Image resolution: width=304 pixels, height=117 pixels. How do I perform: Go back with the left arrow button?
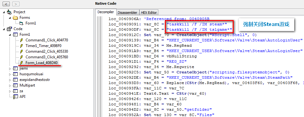[6, 4]
